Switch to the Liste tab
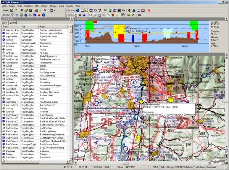The width and height of the screenshot is (229, 170). pyautogui.click(x=5, y=23)
